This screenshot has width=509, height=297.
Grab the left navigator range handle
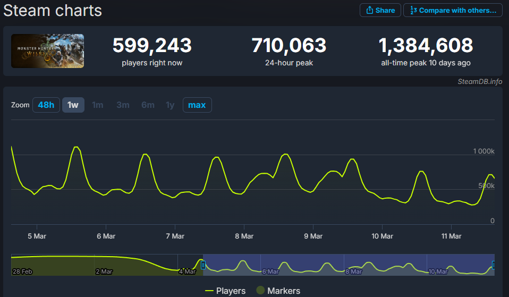tap(203, 265)
